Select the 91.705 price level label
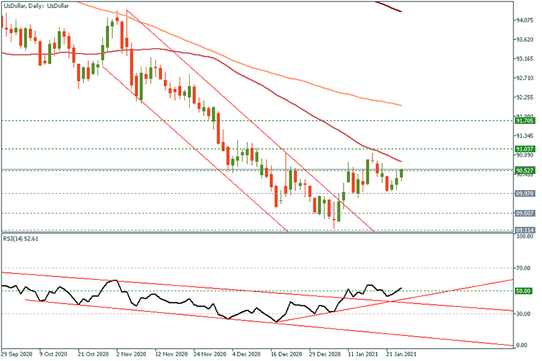This screenshot has width=542, height=361. click(x=524, y=121)
